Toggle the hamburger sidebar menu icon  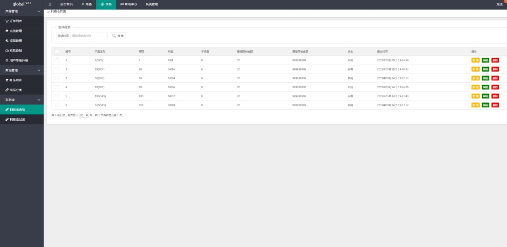point(50,4)
